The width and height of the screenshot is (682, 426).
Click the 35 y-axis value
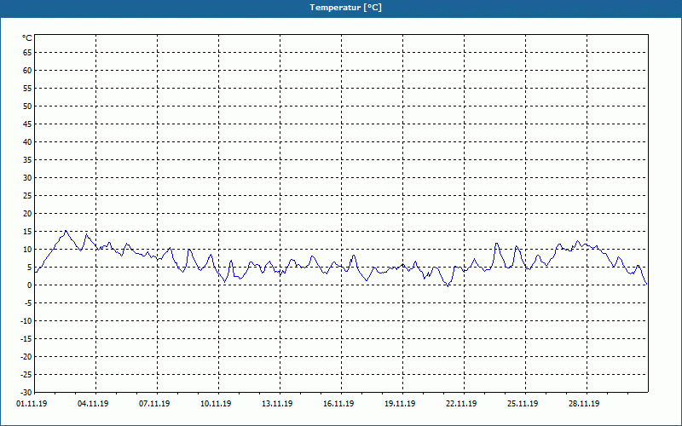click(x=27, y=160)
